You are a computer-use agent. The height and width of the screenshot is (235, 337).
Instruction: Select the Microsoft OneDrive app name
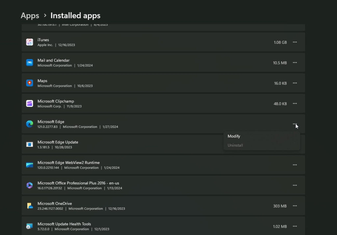pos(55,203)
